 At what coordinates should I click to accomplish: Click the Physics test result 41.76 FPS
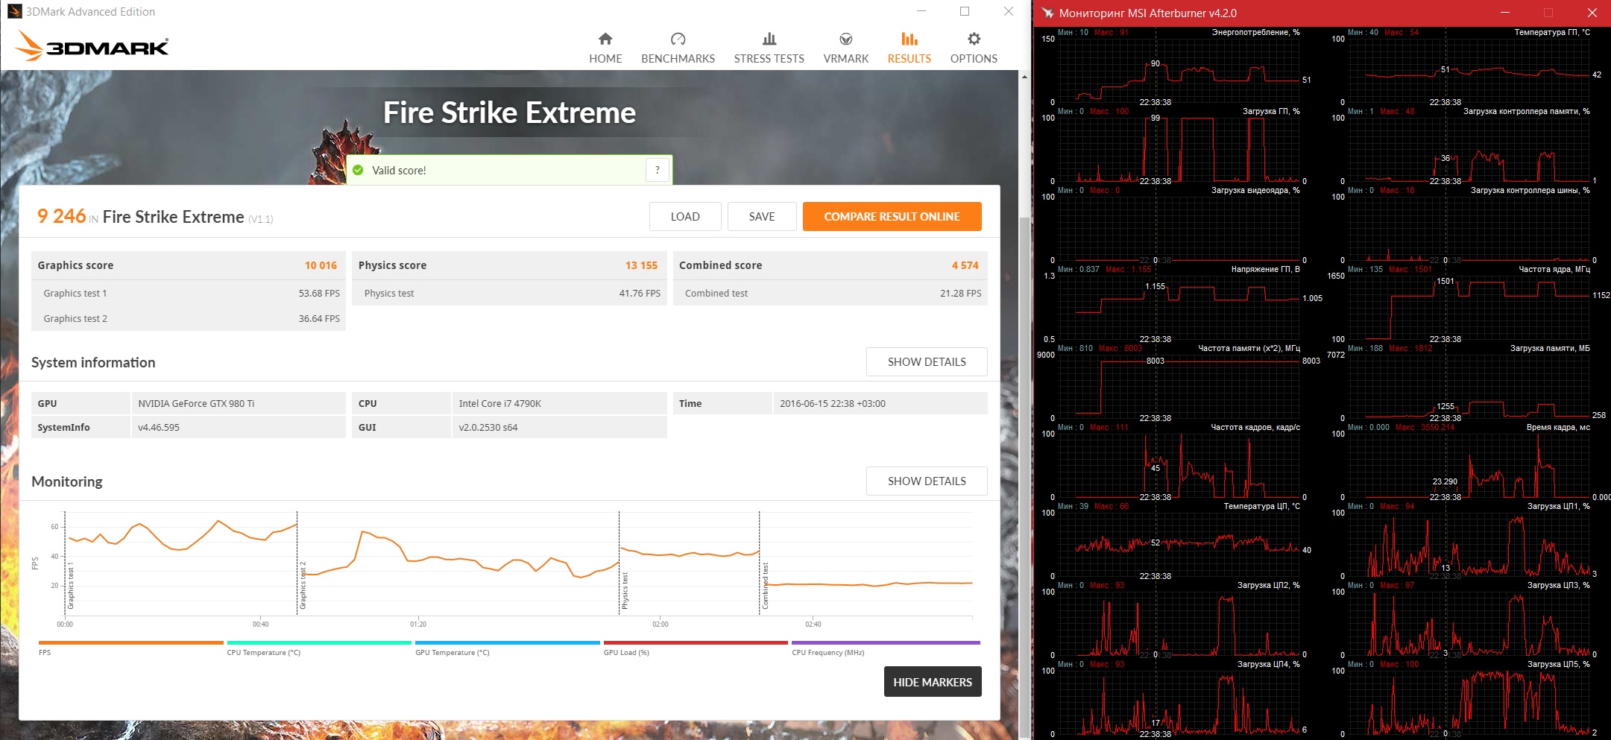pos(640,294)
